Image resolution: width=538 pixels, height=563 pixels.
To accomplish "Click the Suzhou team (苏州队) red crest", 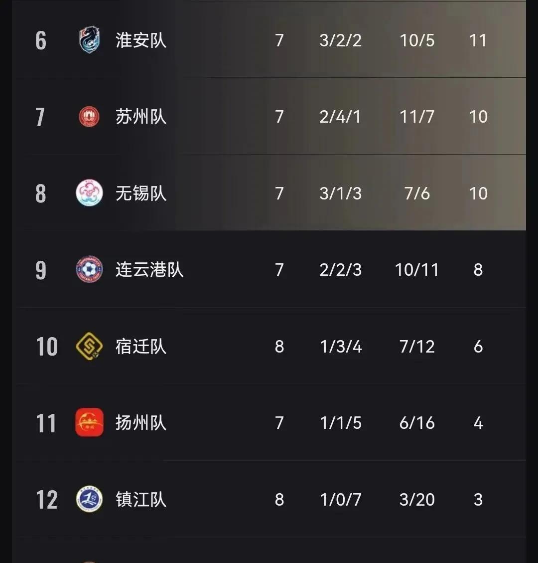I will click(x=90, y=117).
